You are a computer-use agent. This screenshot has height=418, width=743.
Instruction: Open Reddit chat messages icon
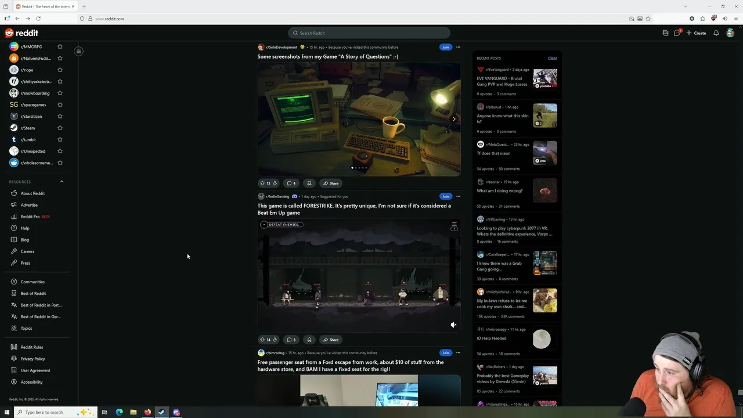[x=677, y=33]
